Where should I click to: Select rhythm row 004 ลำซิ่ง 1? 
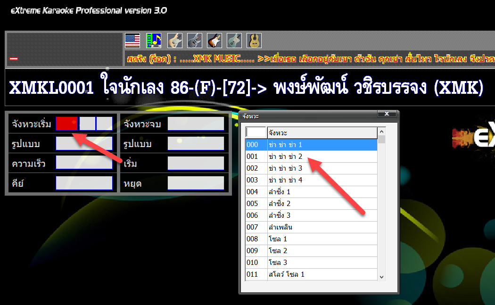click(x=311, y=192)
